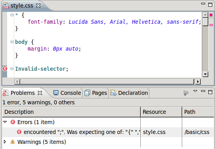Collapse the body rule fold marker
Viewport: 215px width, 149px height.
click(12, 41)
